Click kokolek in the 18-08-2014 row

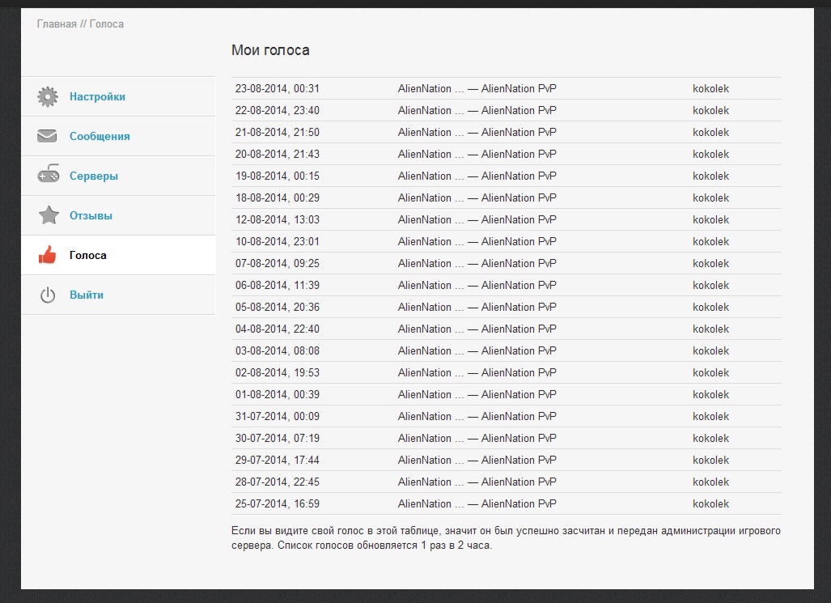pos(710,197)
